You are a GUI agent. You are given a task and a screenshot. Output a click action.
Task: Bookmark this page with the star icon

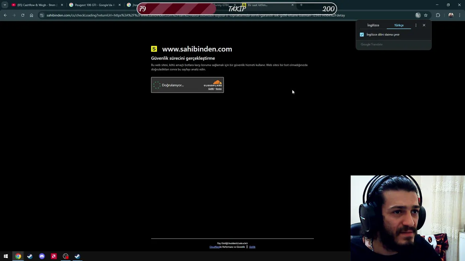pos(426,15)
